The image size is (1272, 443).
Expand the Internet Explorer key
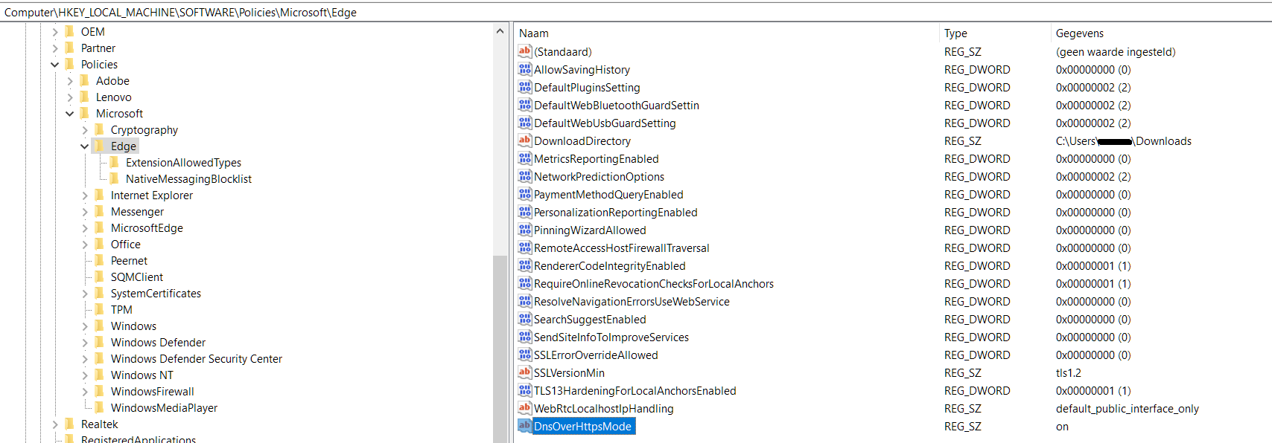click(85, 195)
